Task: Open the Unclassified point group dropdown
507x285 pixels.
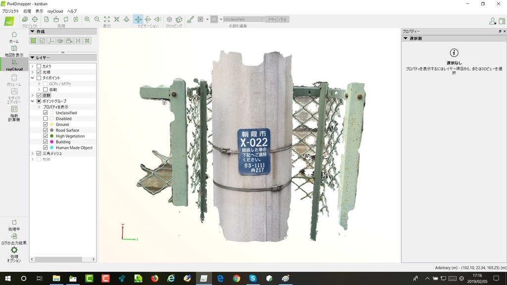Action: coord(244,19)
